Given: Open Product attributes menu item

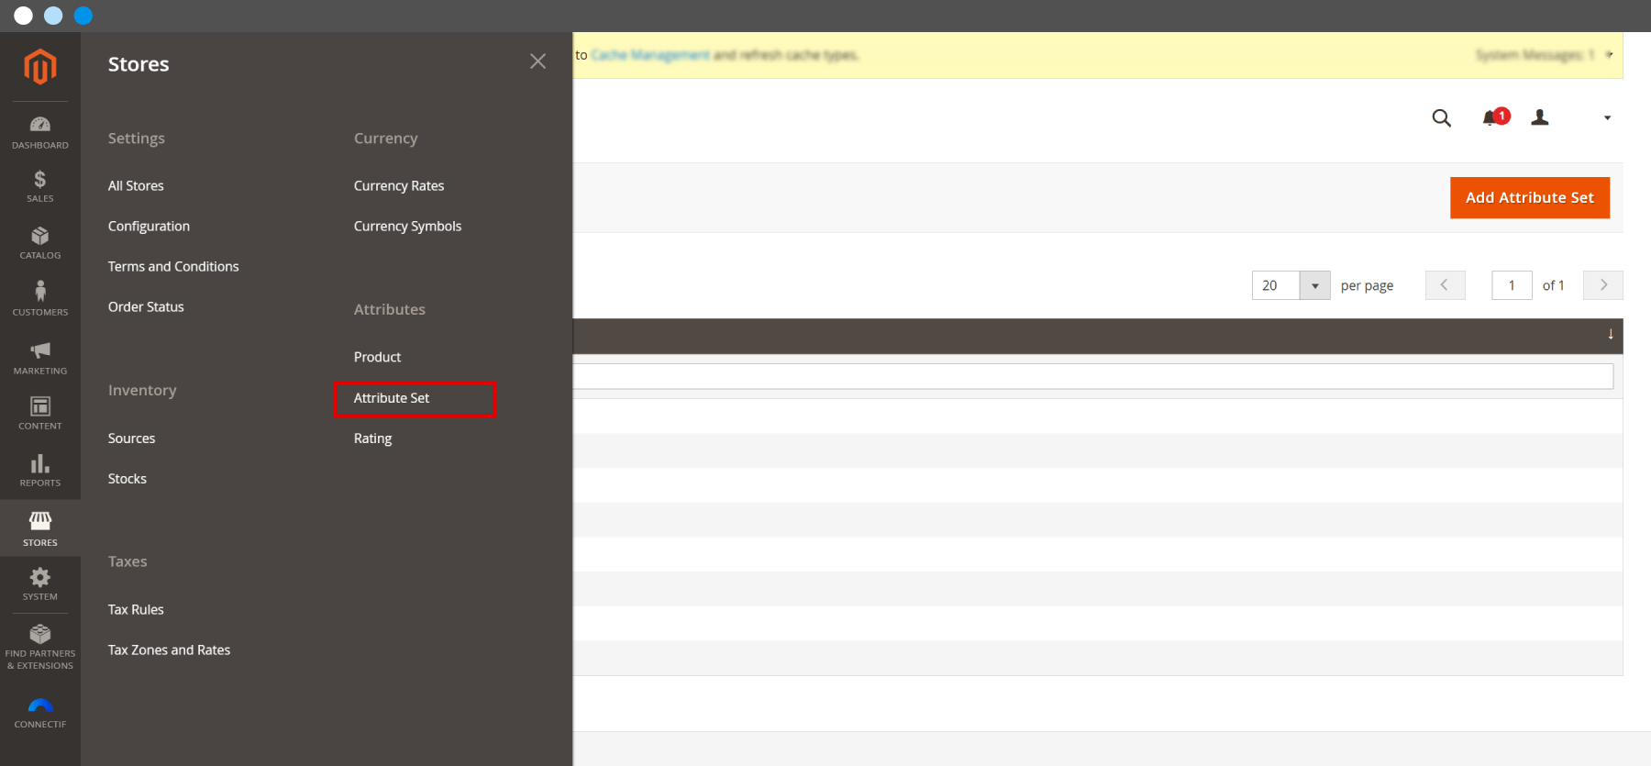Looking at the screenshot, I should (x=377, y=357).
